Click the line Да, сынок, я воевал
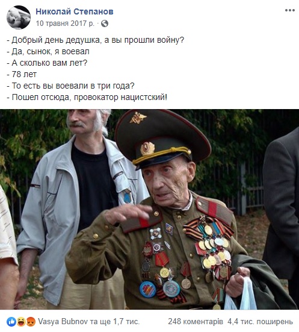 point(48,51)
